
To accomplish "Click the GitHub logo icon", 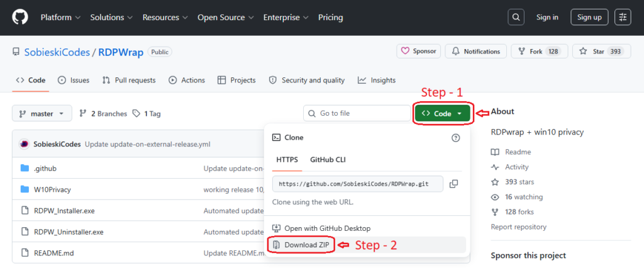I will tap(21, 17).
